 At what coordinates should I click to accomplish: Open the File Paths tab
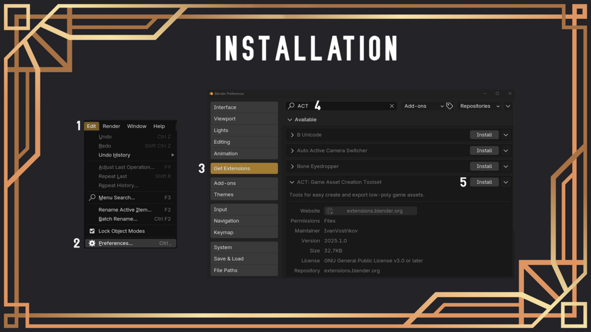pyautogui.click(x=244, y=270)
